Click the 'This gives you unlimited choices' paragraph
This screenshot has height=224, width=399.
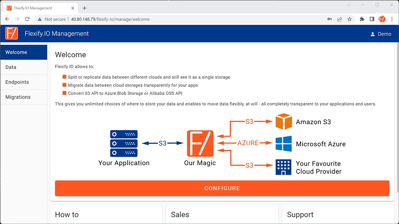pyautogui.click(x=216, y=104)
